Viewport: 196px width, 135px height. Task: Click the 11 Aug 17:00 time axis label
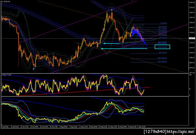(x=83, y=127)
